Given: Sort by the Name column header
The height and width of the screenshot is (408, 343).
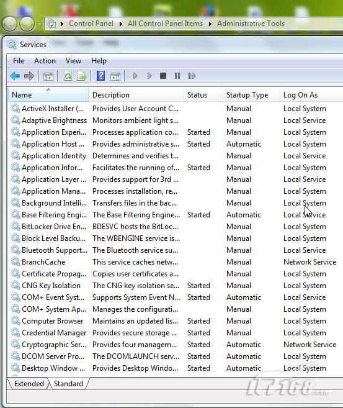Looking at the screenshot, I should tap(48, 95).
